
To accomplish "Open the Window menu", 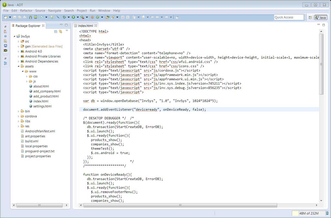I will [104, 11].
